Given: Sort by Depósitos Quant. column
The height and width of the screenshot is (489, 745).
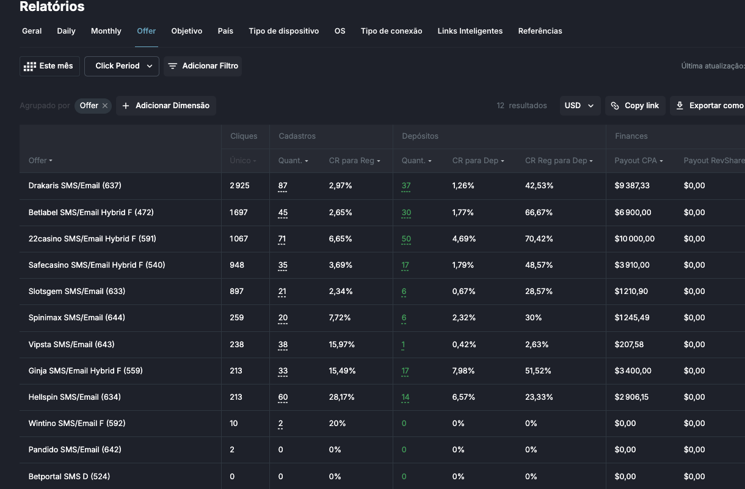Looking at the screenshot, I should click(416, 161).
